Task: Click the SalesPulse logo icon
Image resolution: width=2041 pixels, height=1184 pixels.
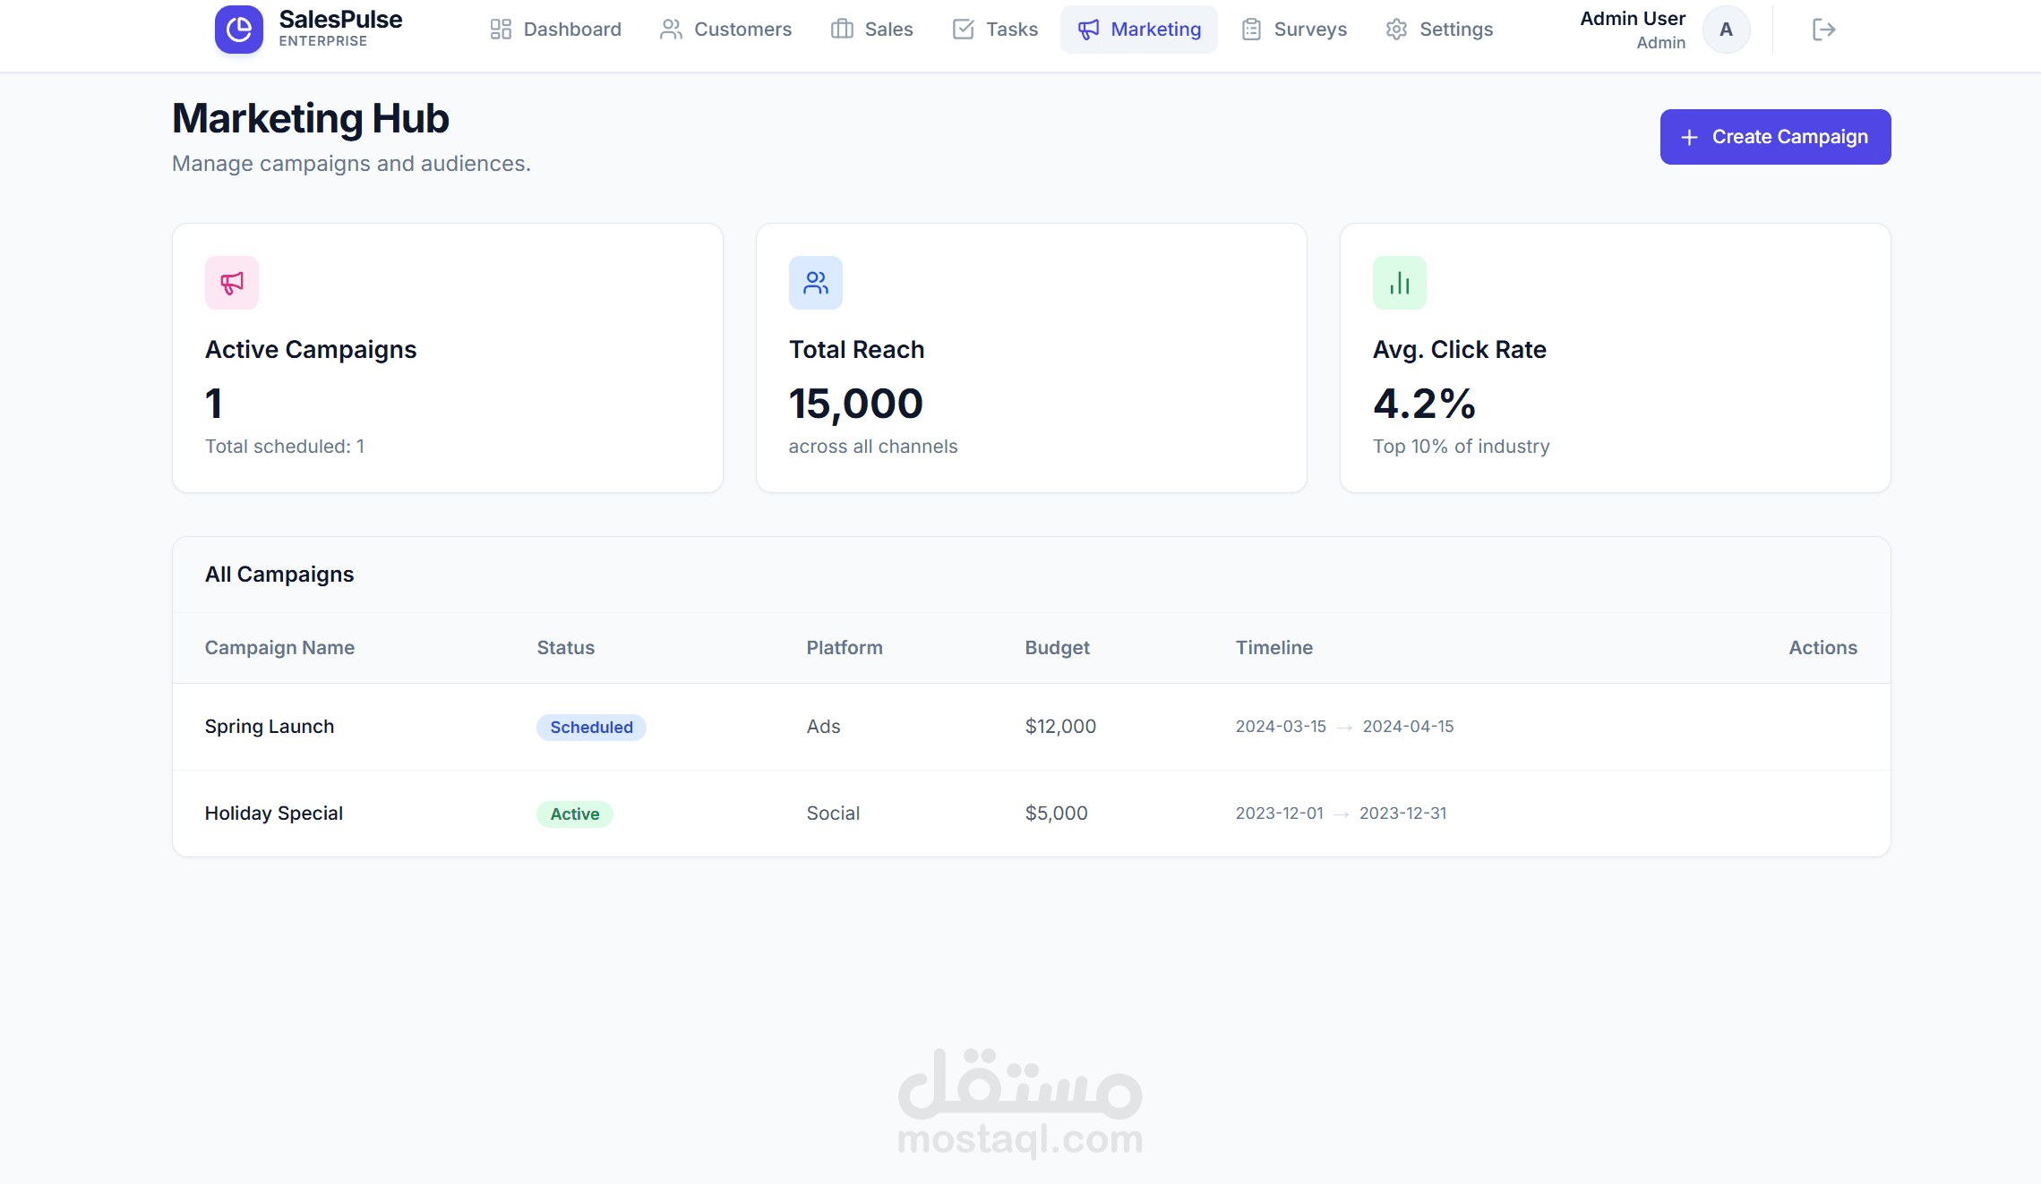Action: pyautogui.click(x=238, y=30)
